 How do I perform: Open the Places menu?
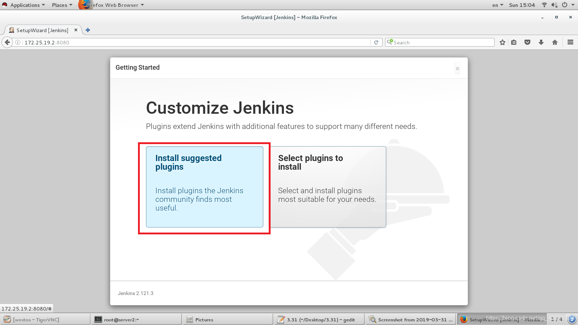click(62, 5)
